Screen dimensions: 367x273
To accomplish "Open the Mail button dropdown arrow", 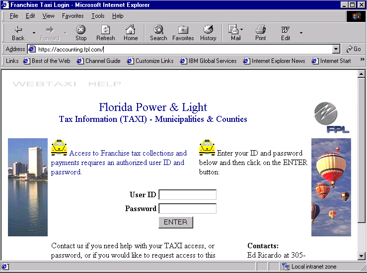I will click(x=242, y=29).
